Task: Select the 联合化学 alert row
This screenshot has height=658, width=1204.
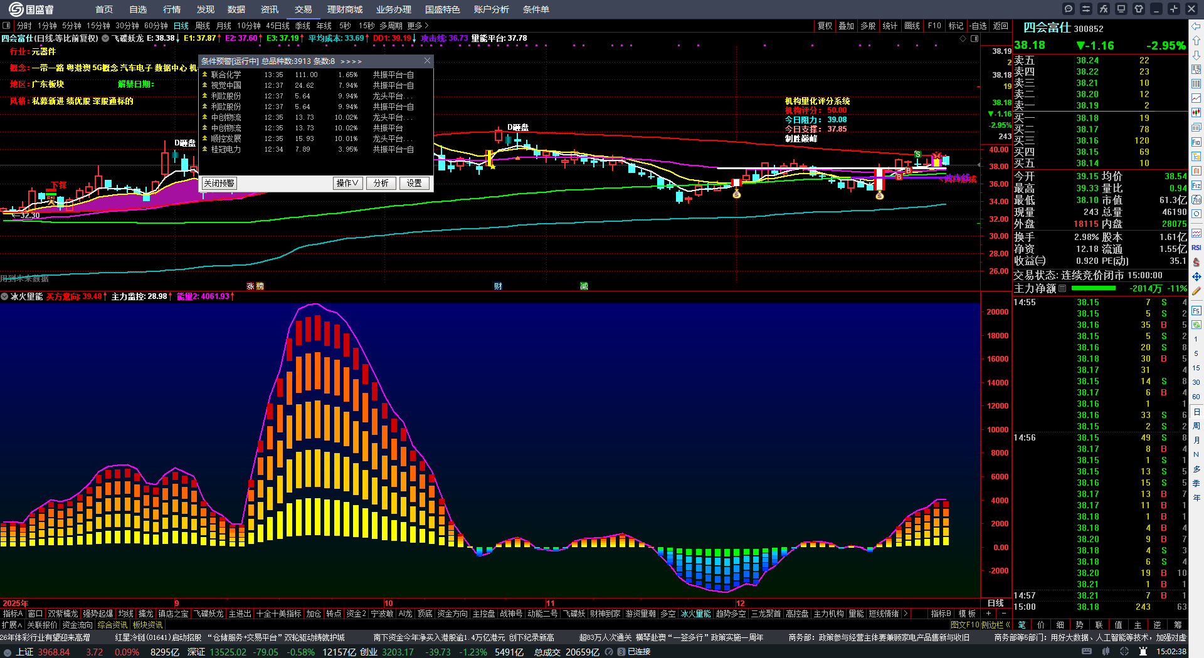Action: point(316,75)
